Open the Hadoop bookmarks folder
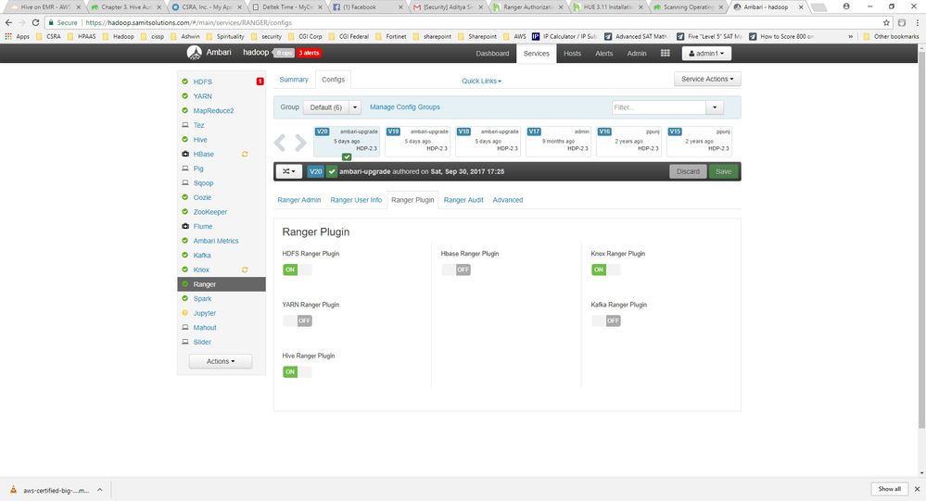This screenshot has width=926, height=501. tap(118, 36)
